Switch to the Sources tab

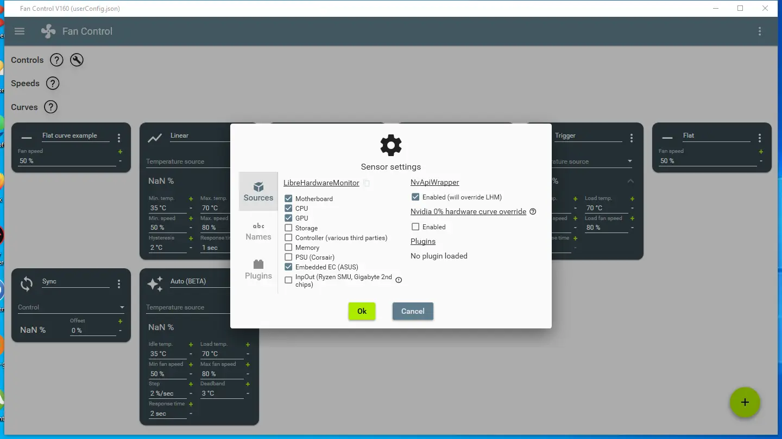pos(258,191)
